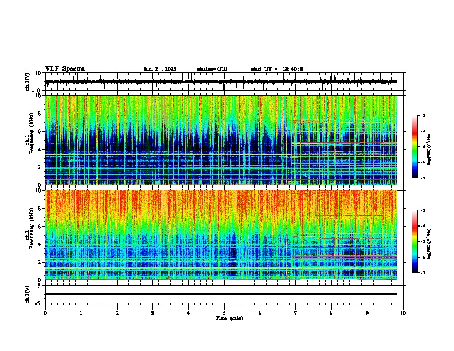This screenshot has width=454, height=351.
Task: Click inside the ch.1 spectrogram panel
Action: pos(221,140)
